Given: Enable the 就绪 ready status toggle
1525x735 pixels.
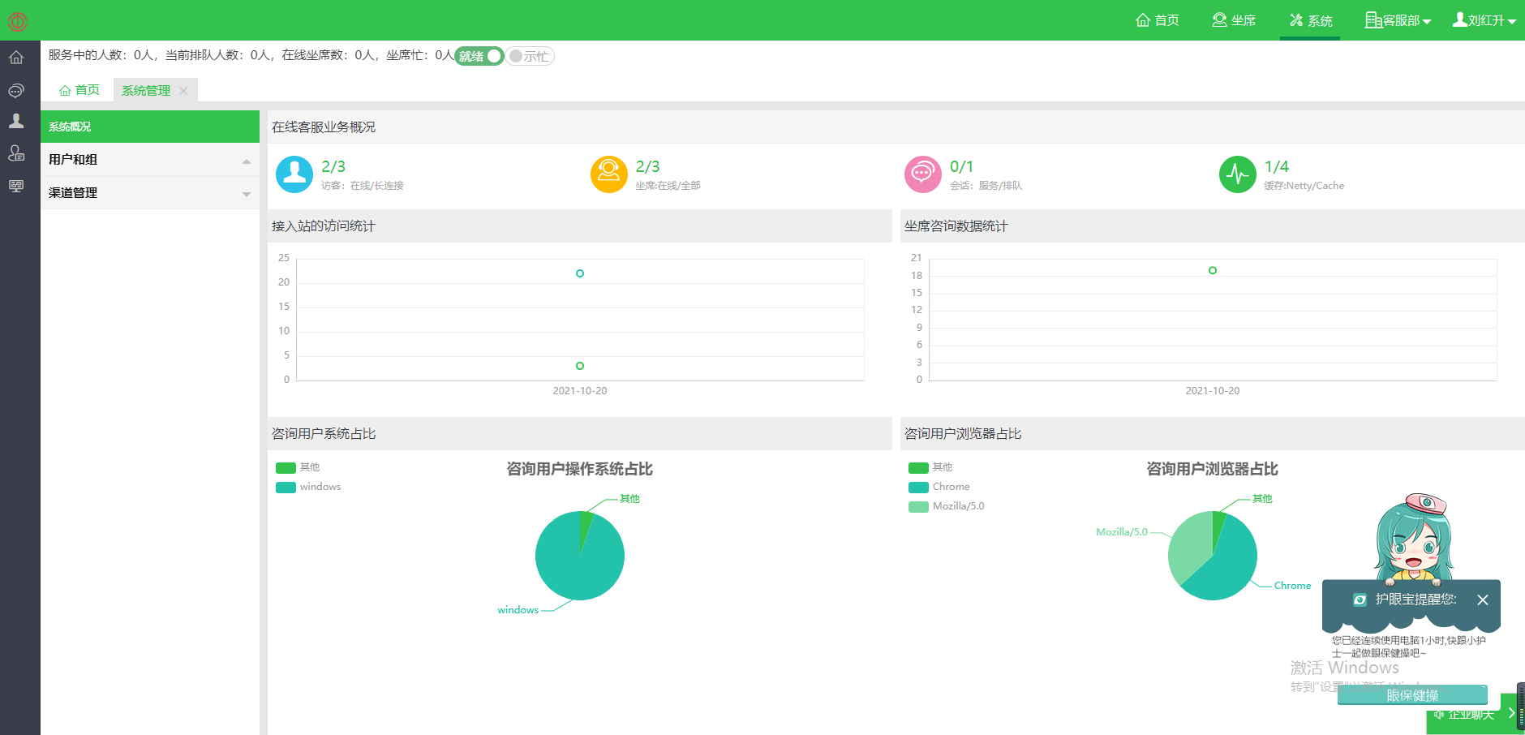Looking at the screenshot, I should click(x=479, y=56).
